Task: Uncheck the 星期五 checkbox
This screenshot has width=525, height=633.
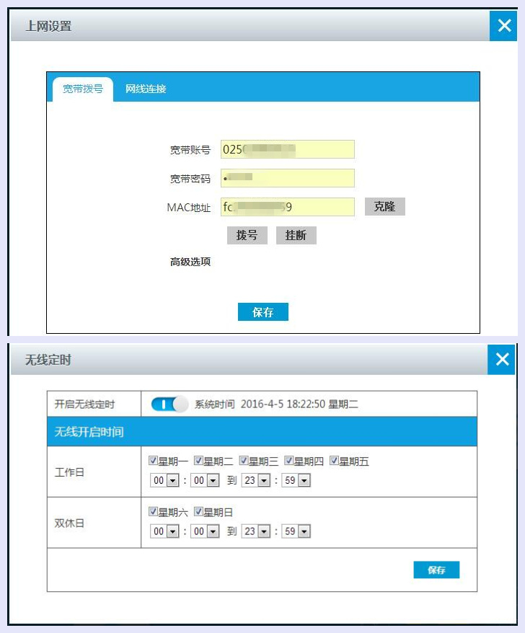Action: pyautogui.click(x=334, y=461)
